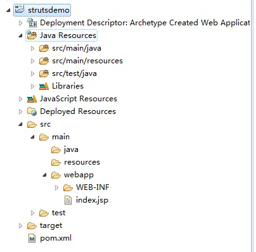Click the src/main/java package folder icon
This screenshot has height=252, width=256.
click(x=44, y=48)
